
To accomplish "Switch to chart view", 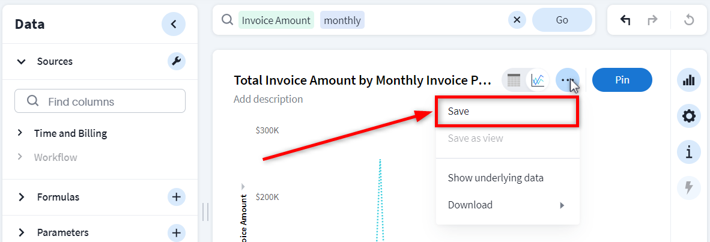I will click(538, 80).
